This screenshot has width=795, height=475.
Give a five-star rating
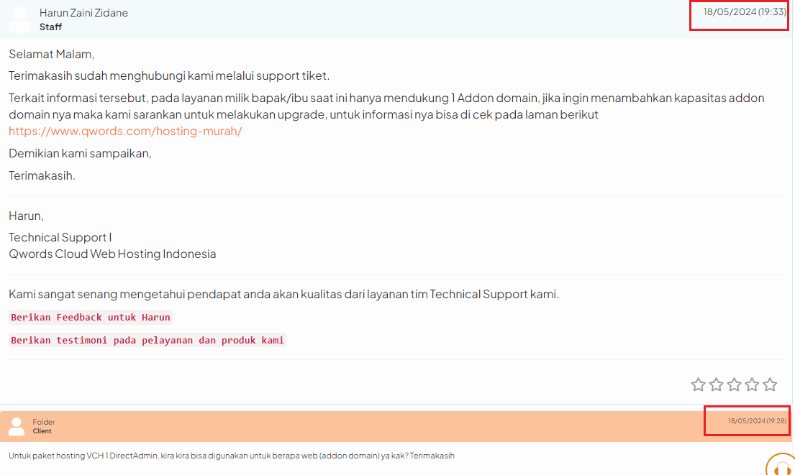(x=770, y=384)
